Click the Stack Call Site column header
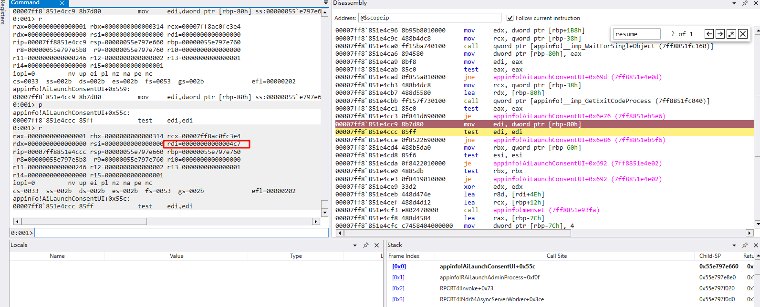 pos(557,256)
